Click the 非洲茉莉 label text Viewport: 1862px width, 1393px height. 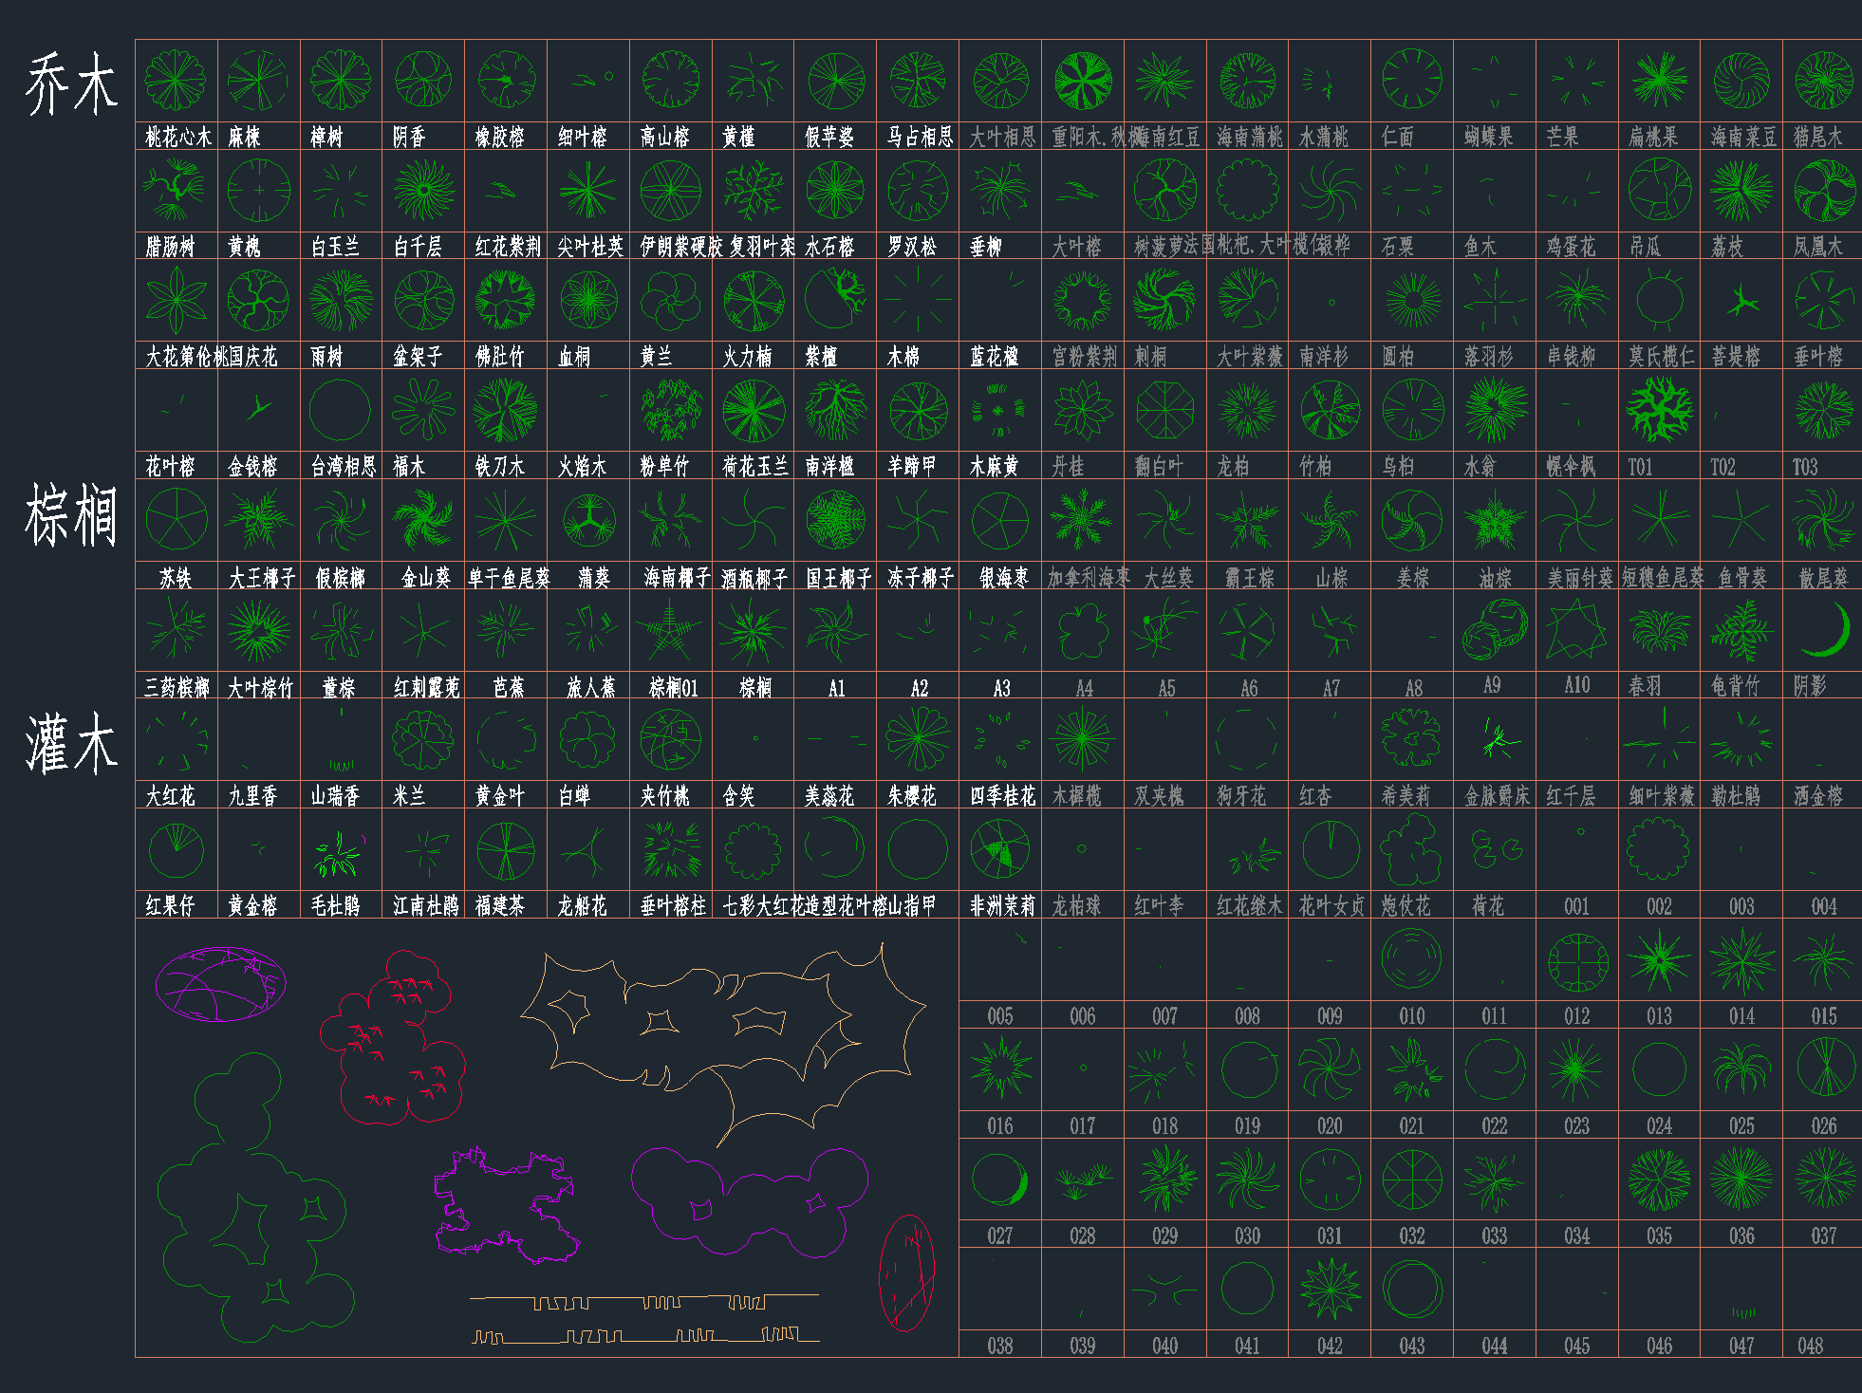[x=1002, y=906]
